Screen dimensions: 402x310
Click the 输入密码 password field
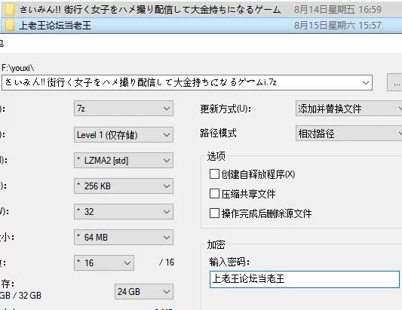click(x=305, y=279)
